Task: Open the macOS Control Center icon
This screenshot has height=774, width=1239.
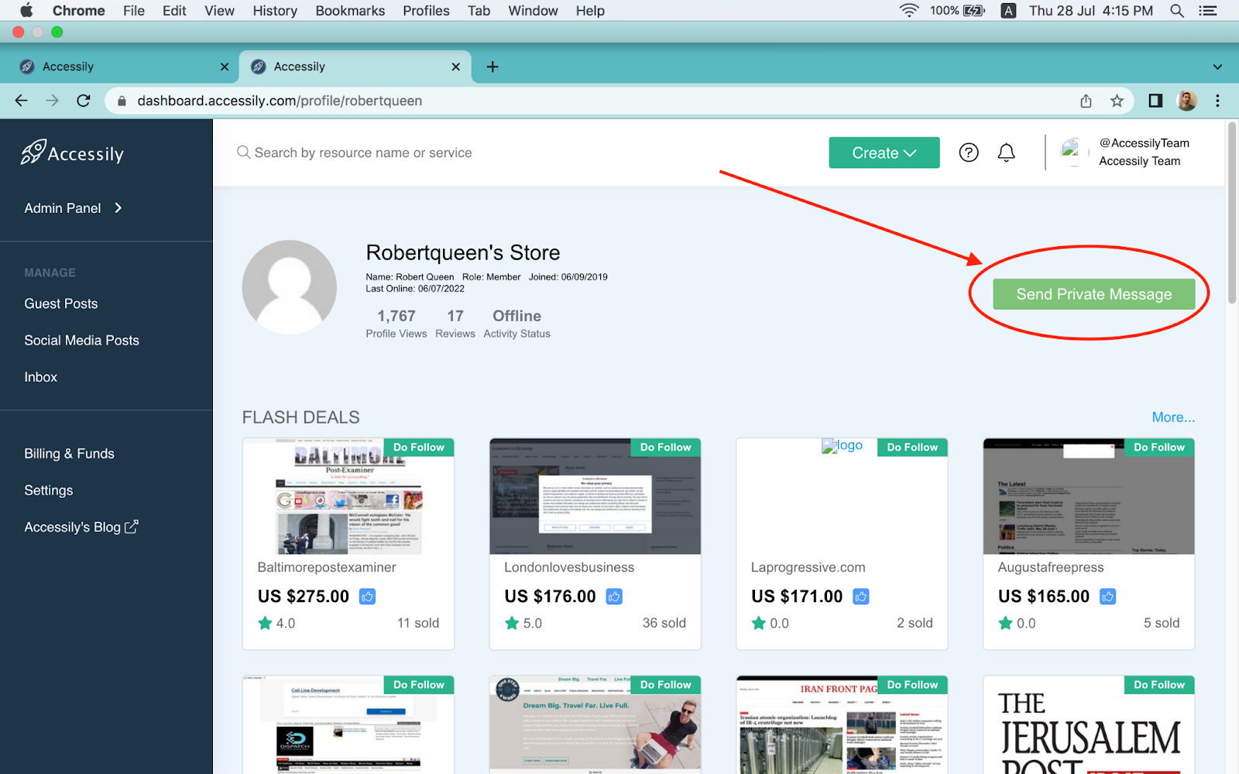Action: click(x=1208, y=11)
